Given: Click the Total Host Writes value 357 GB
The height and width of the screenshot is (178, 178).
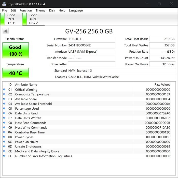Looking at the screenshot, I should click(162, 45).
